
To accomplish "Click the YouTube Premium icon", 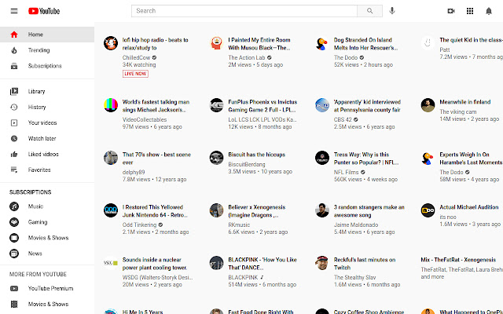I will pos(14,288).
